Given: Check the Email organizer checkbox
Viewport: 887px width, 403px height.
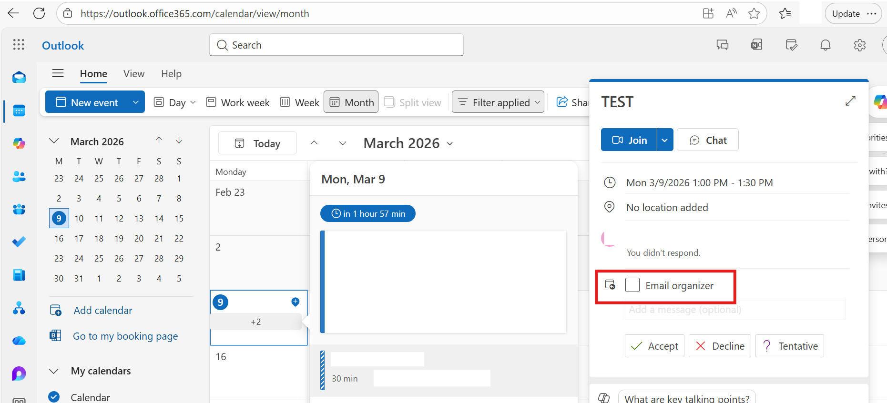Looking at the screenshot, I should click(x=632, y=285).
